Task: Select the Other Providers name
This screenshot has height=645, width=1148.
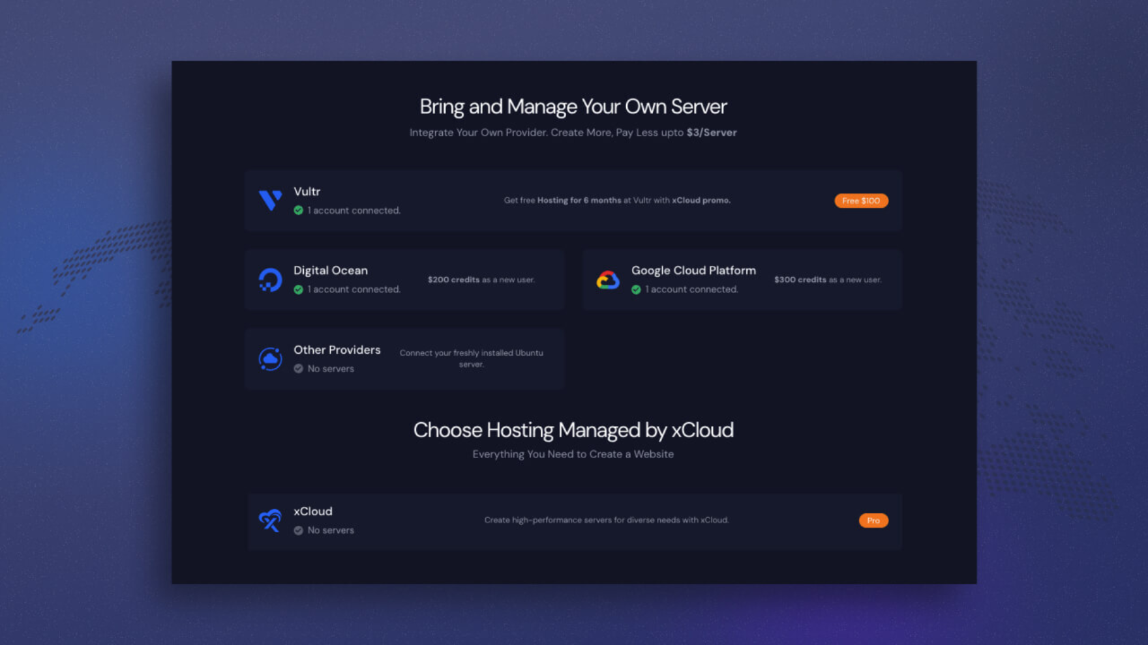Action: tap(337, 350)
